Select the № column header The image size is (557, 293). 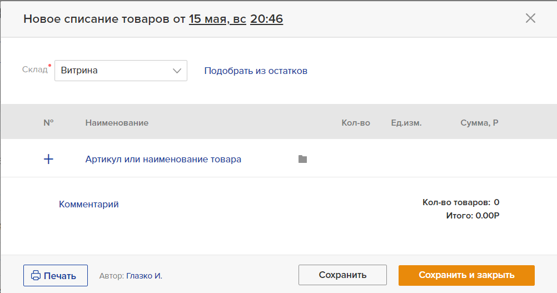click(x=48, y=123)
